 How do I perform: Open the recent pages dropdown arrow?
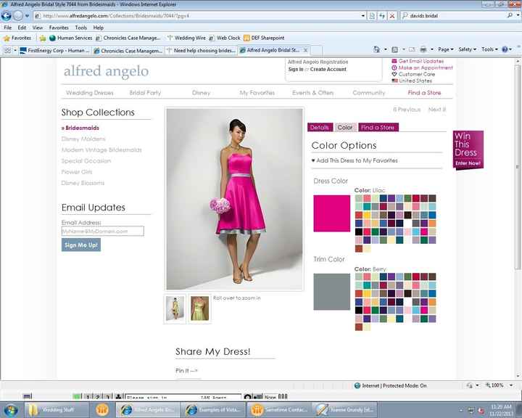tap(28, 16)
